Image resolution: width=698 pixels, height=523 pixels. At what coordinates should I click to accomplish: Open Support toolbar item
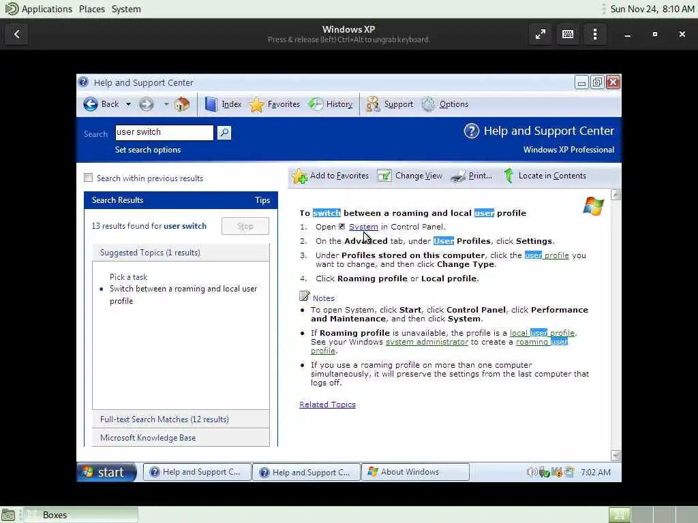(389, 104)
